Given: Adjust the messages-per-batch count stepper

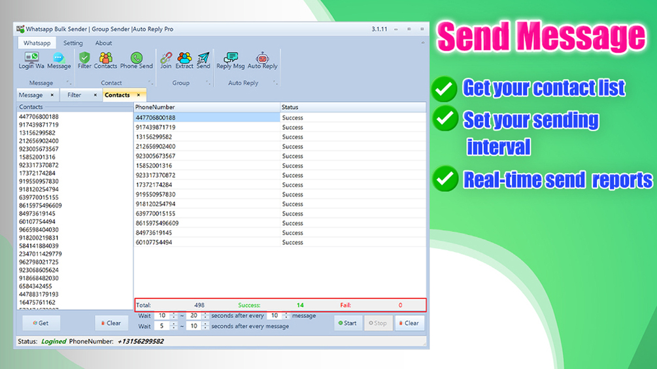Looking at the screenshot, I should click(x=286, y=315).
